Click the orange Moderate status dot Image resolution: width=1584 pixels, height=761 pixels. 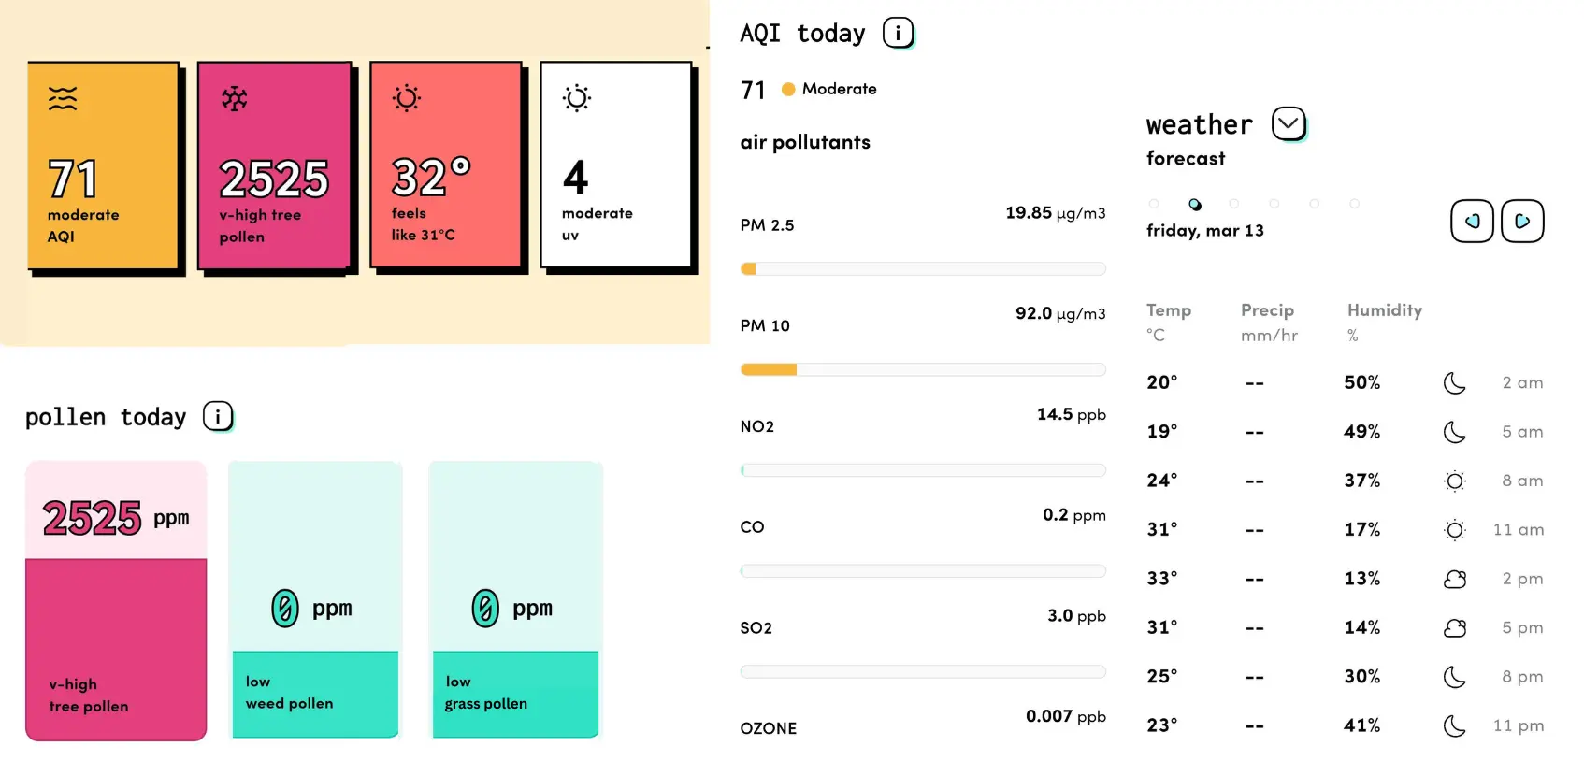[788, 90]
